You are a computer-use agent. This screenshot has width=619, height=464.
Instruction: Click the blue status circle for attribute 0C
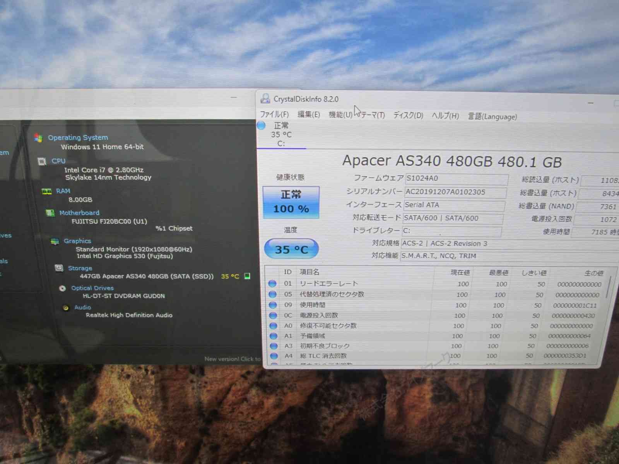(273, 316)
